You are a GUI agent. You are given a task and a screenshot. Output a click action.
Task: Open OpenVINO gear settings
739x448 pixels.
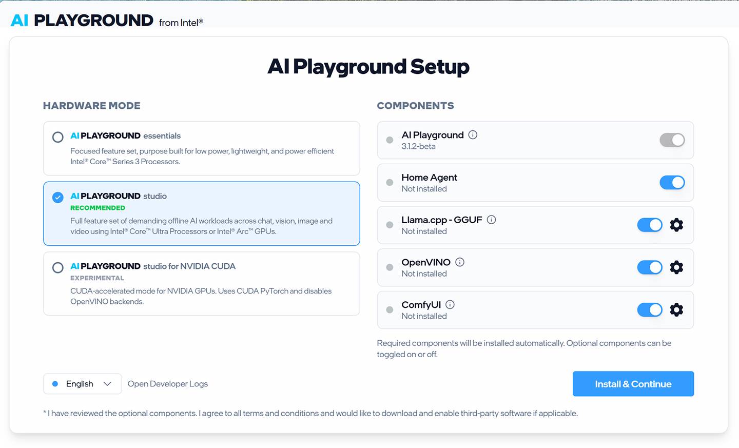tap(676, 267)
